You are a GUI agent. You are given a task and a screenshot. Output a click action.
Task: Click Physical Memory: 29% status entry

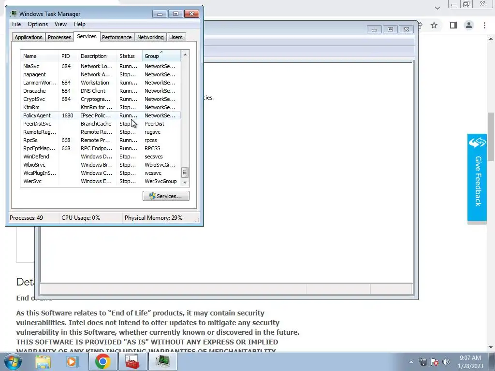click(x=153, y=218)
